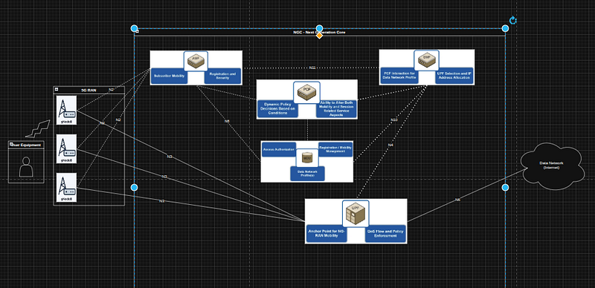This screenshot has height=288, width=595.
Task: Select the PCF node icon
Action: point(306,92)
